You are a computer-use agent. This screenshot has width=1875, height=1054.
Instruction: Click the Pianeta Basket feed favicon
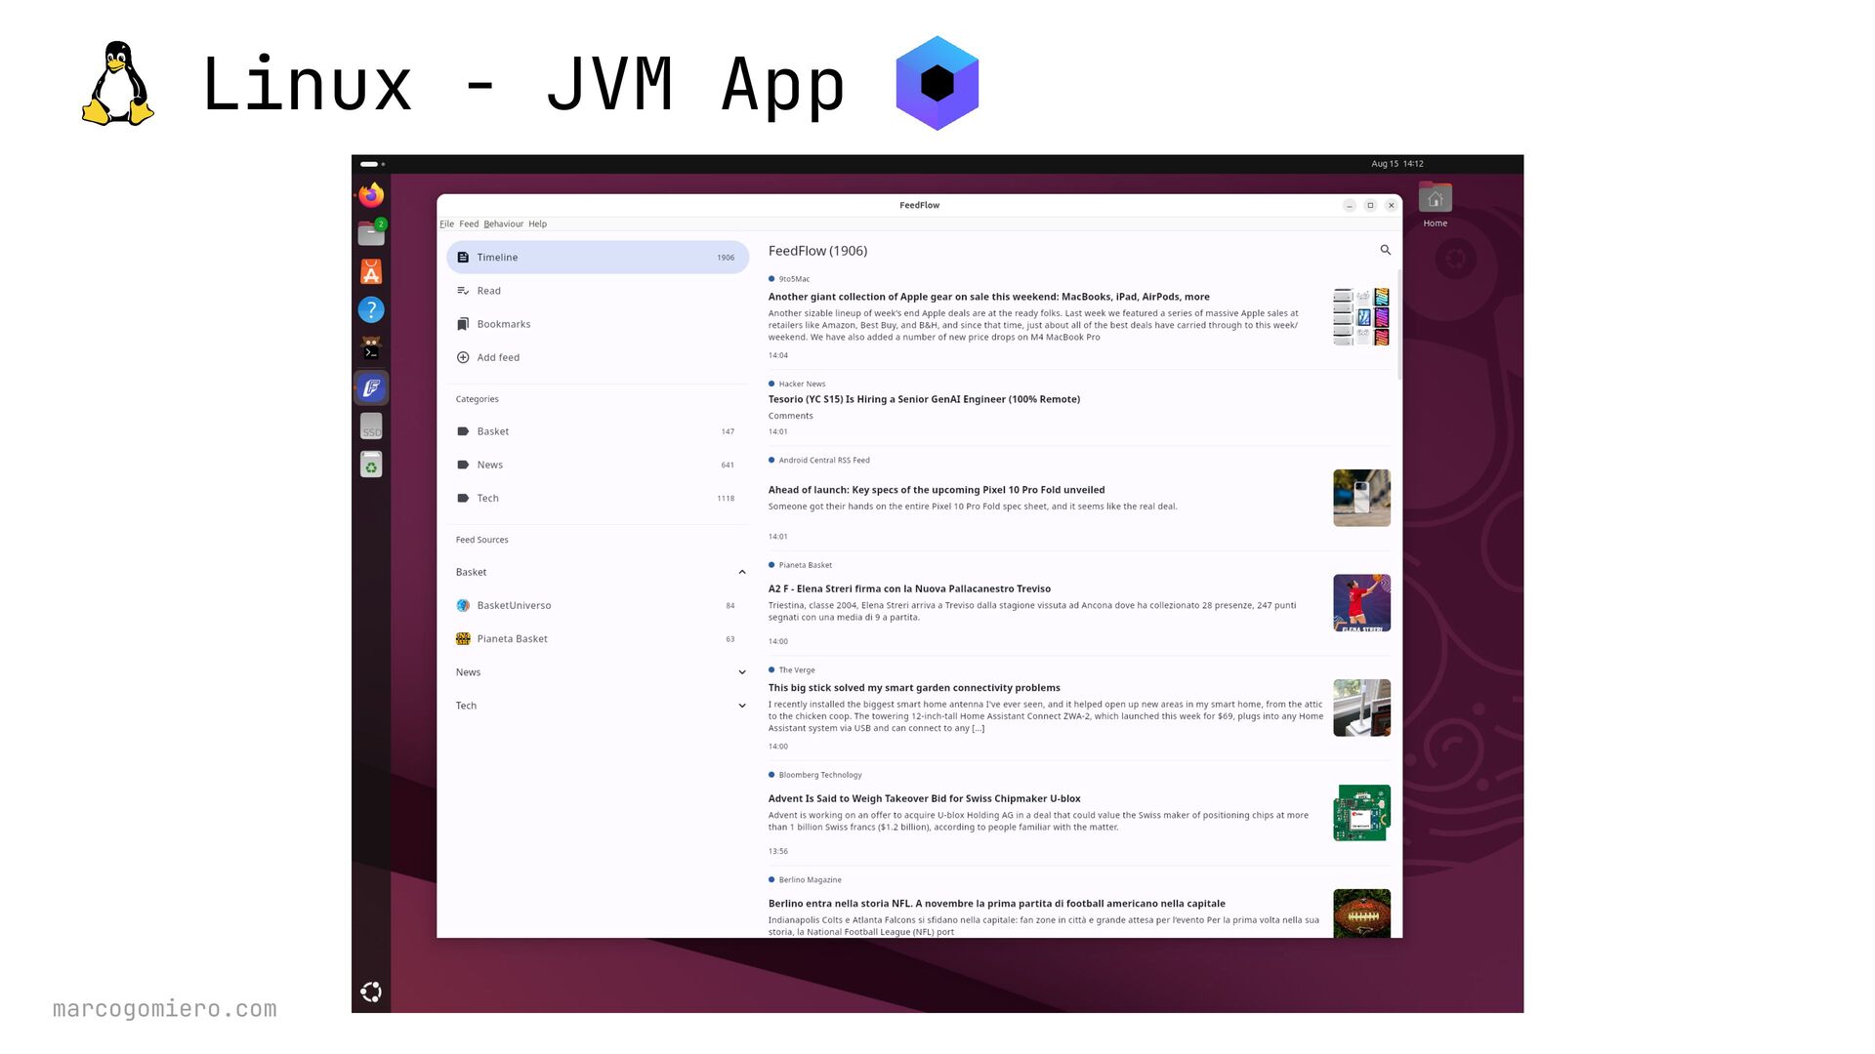tap(463, 638)
